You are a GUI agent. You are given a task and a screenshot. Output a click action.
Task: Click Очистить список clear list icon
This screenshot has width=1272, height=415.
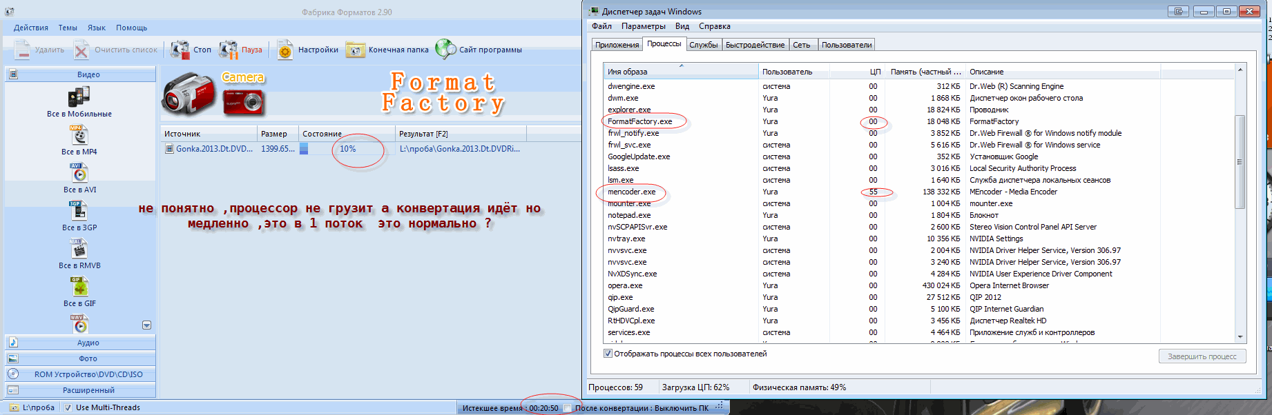(81, 50)
